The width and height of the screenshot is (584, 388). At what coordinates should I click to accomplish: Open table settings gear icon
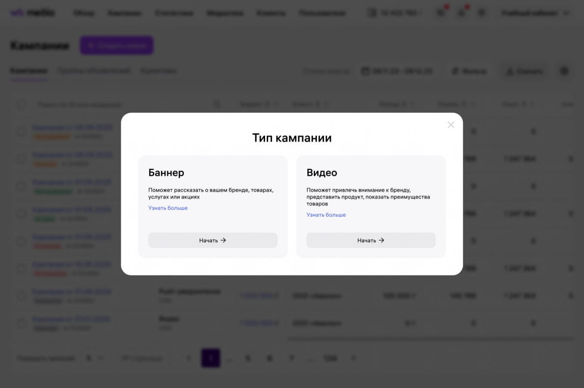(x=564, y=71)
